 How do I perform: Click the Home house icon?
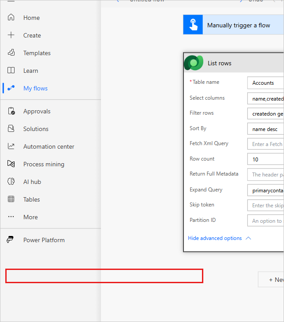click(x=11, y=17)
